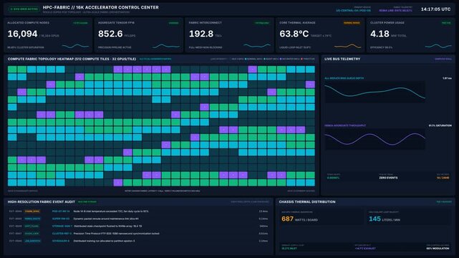Click the Cluster Saturation line under 16,094

click(x=26, y=47)
